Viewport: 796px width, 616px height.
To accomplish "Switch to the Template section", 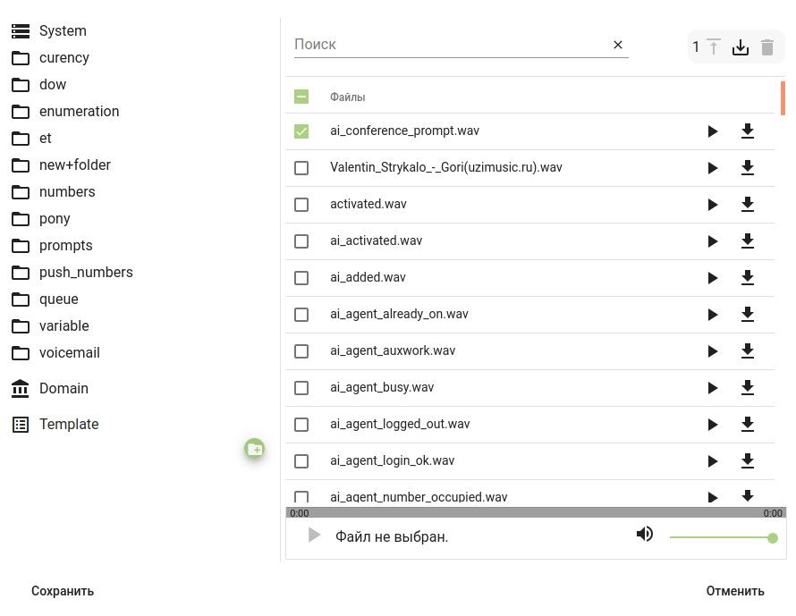I will (68, 425).
